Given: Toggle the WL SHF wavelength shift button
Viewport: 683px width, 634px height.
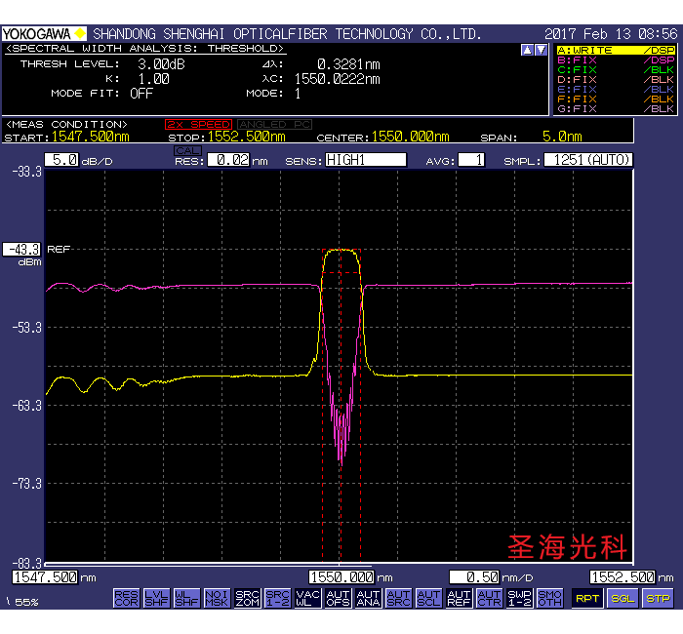Looking at the screenshot, I should 186,597.
